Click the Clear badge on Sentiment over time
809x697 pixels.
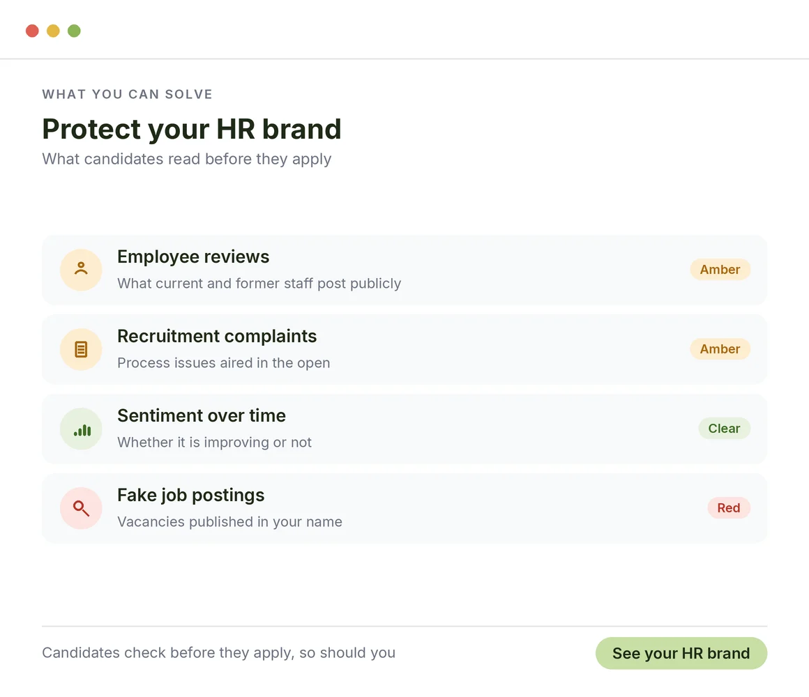pyautogui.click(x=724, y=429)
